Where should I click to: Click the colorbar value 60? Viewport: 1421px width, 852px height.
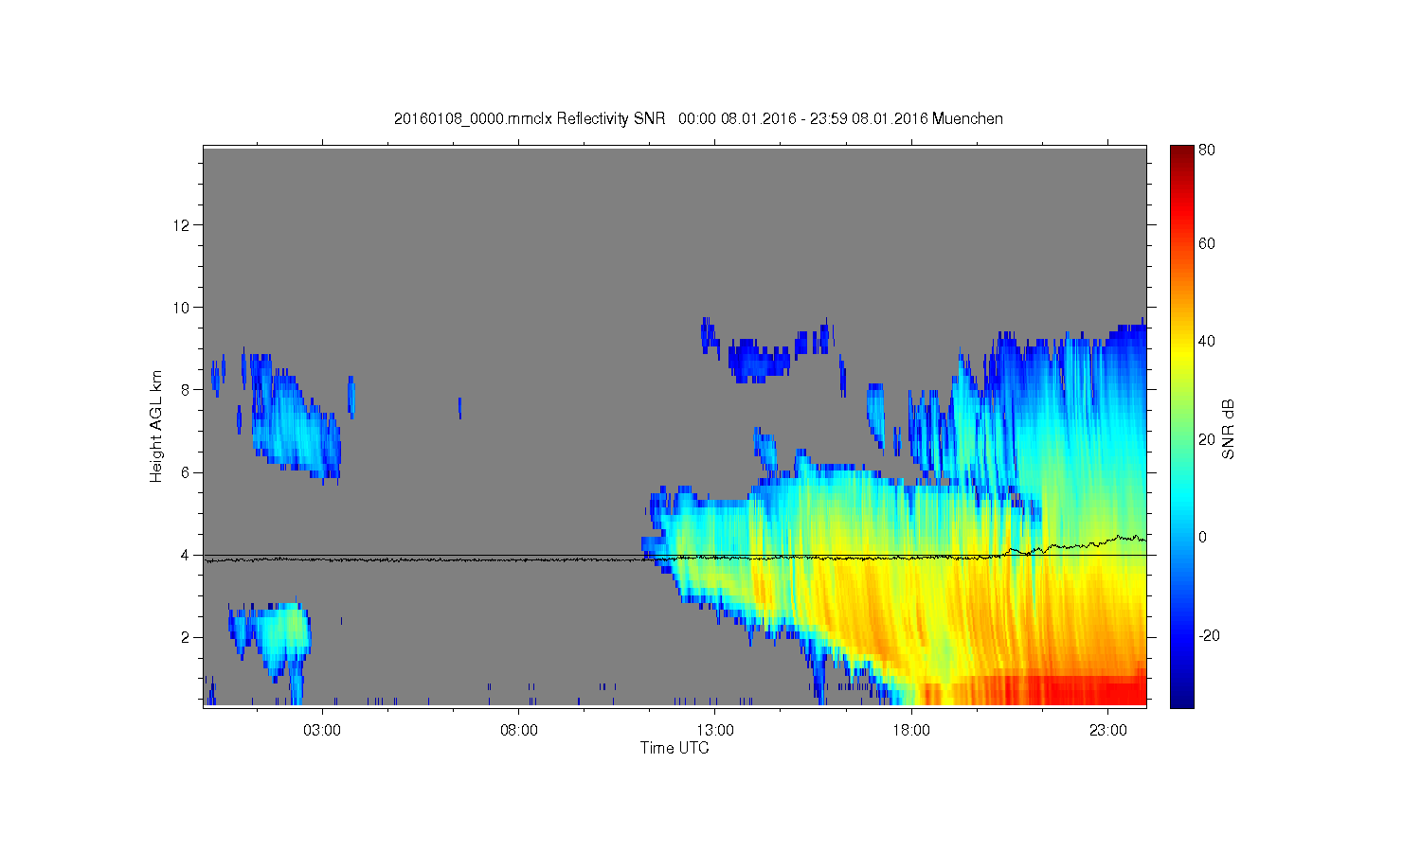coord(1207,243)
